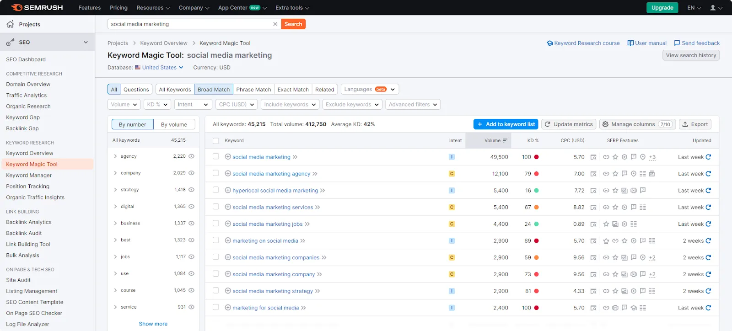
Task: Open View search history
Action: 691,55
